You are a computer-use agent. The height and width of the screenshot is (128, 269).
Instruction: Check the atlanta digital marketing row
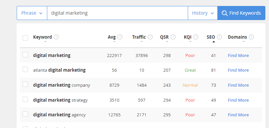point(25,70)
